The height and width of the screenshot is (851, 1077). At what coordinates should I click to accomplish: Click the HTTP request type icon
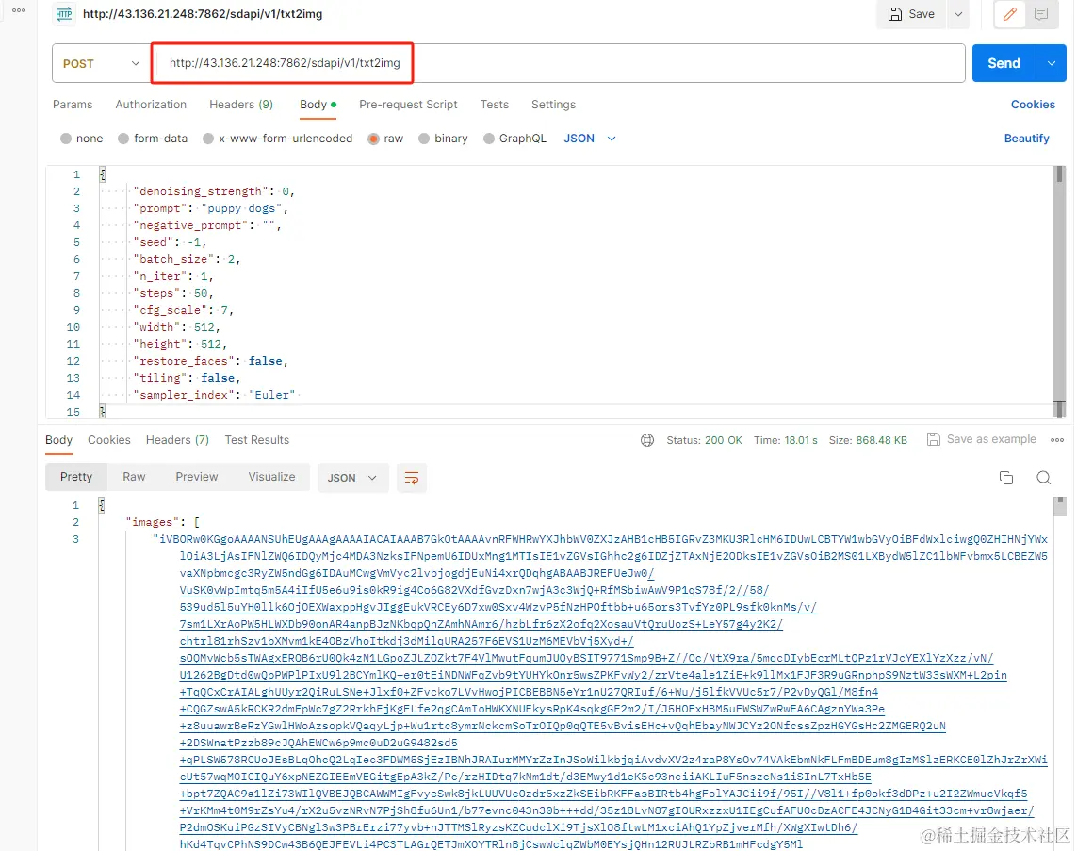64,14
